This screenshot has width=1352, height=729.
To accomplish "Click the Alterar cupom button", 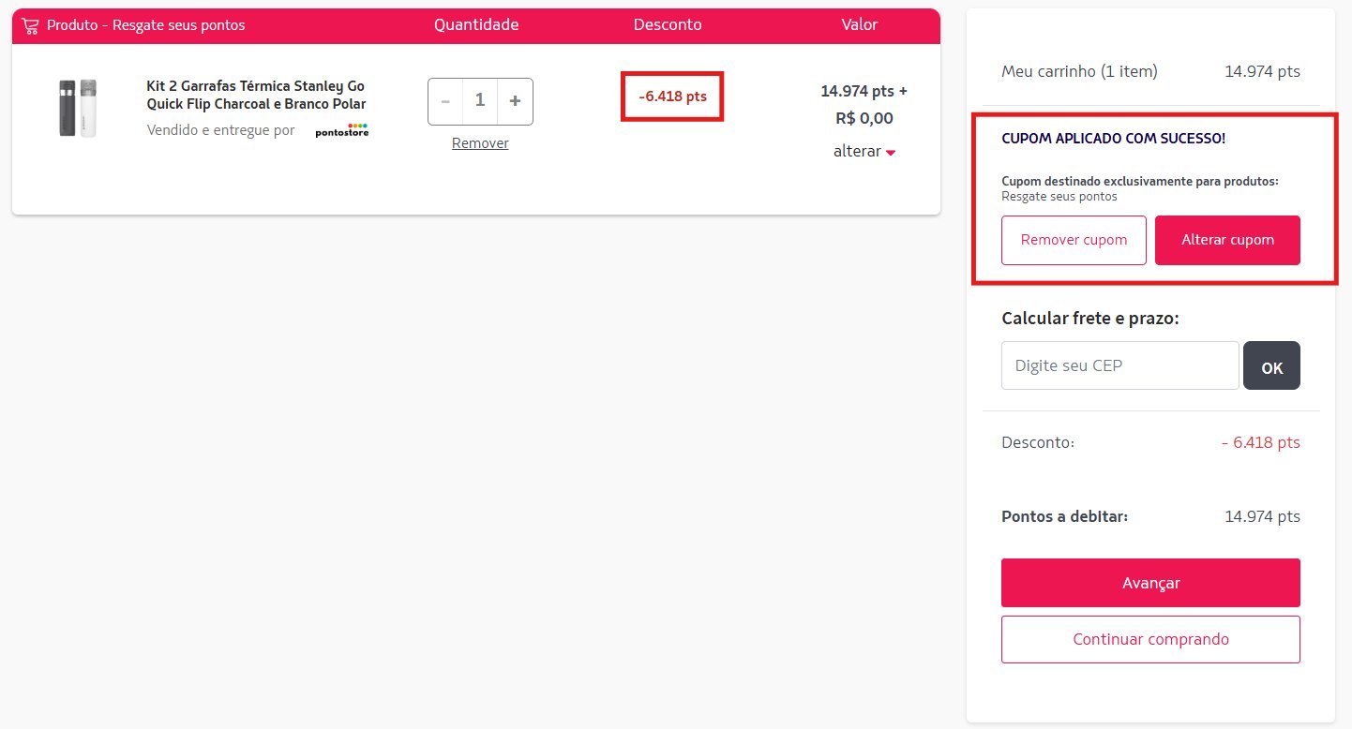I will pyautogui.click(x=1227, y=240).
